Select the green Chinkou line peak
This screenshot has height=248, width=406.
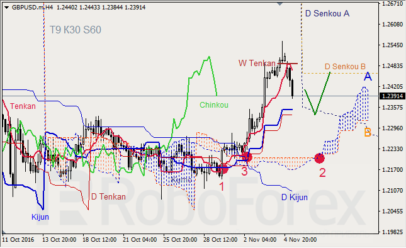tap(209, 57)
